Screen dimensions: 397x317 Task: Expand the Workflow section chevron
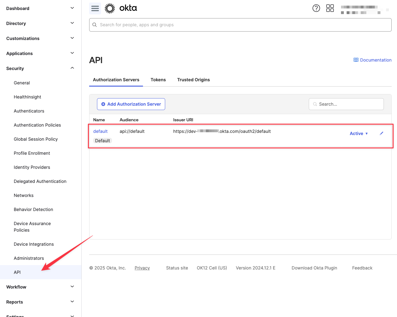pos(72,287)
